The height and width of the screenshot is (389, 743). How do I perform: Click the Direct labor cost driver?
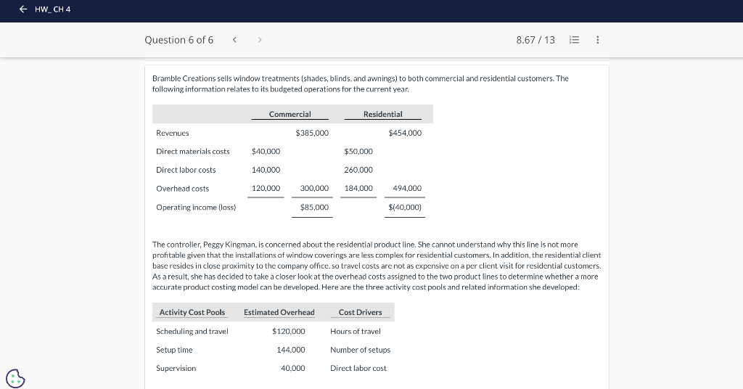coord(358,369)
